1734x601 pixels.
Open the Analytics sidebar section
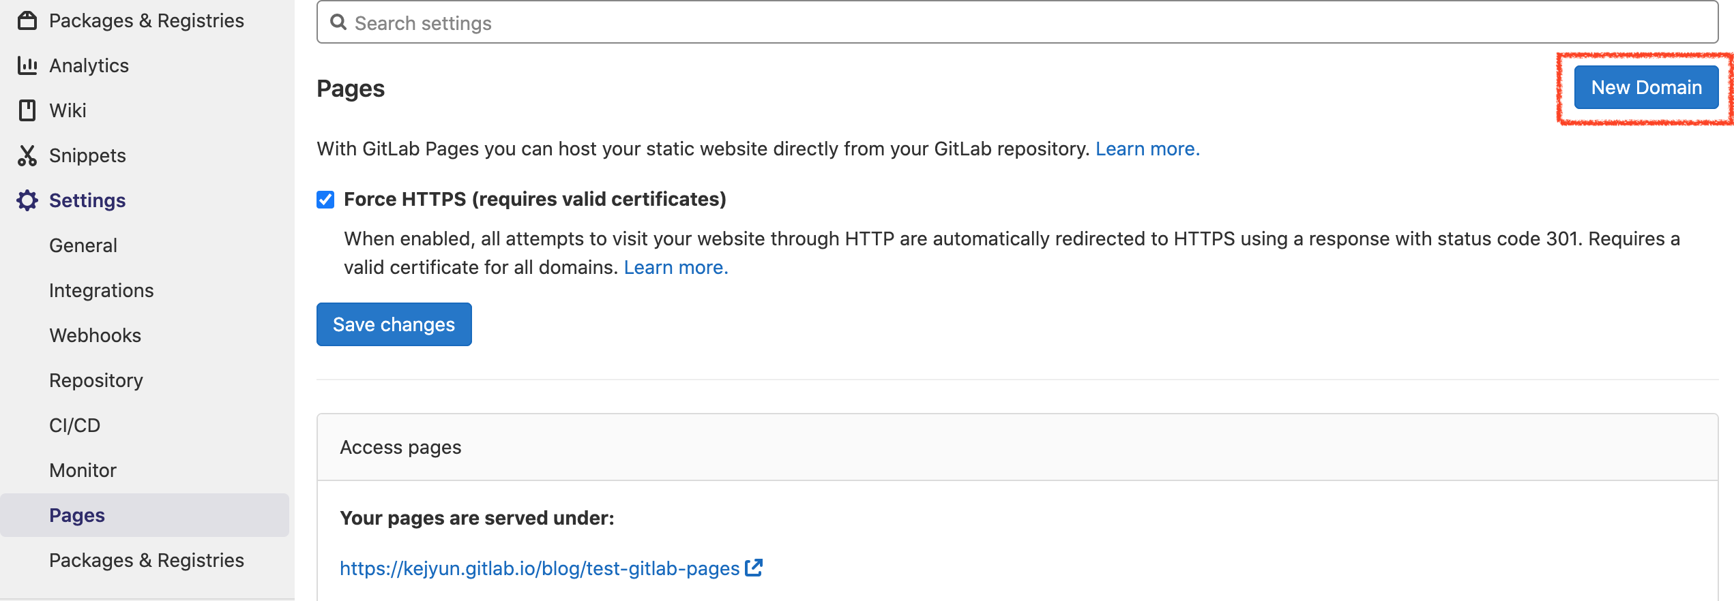point(89,65)
